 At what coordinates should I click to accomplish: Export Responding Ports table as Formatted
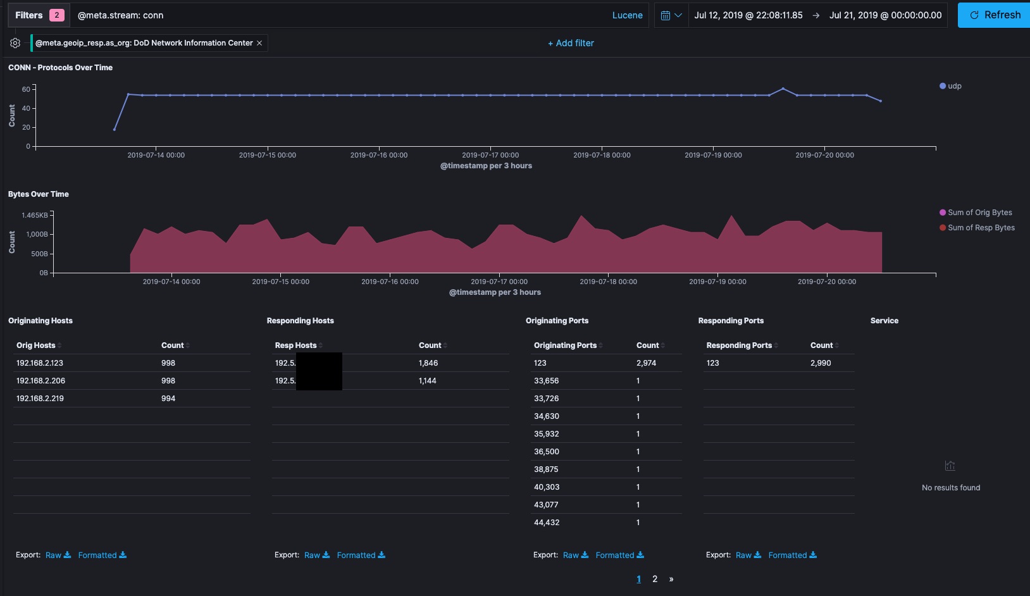793,556
